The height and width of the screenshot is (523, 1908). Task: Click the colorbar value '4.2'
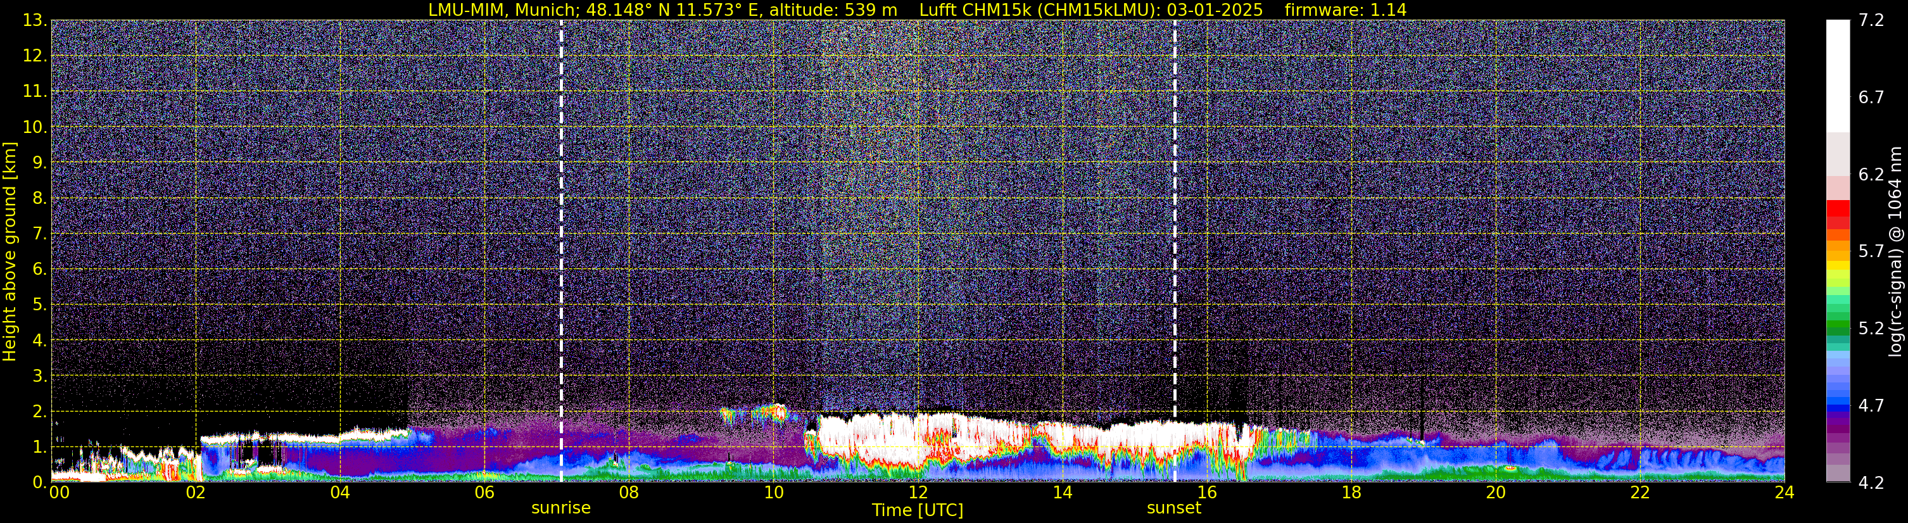point(1871,482)
